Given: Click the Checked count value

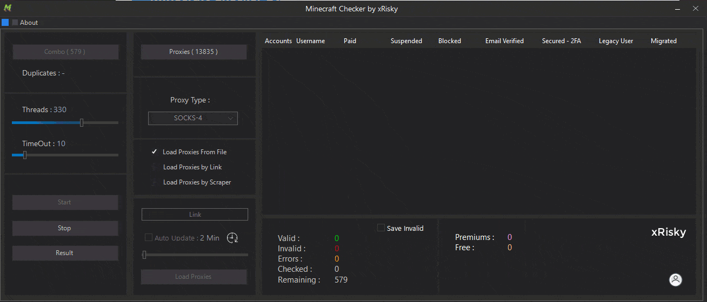Looking at the screenshot, I should click(x=337, y=269).
